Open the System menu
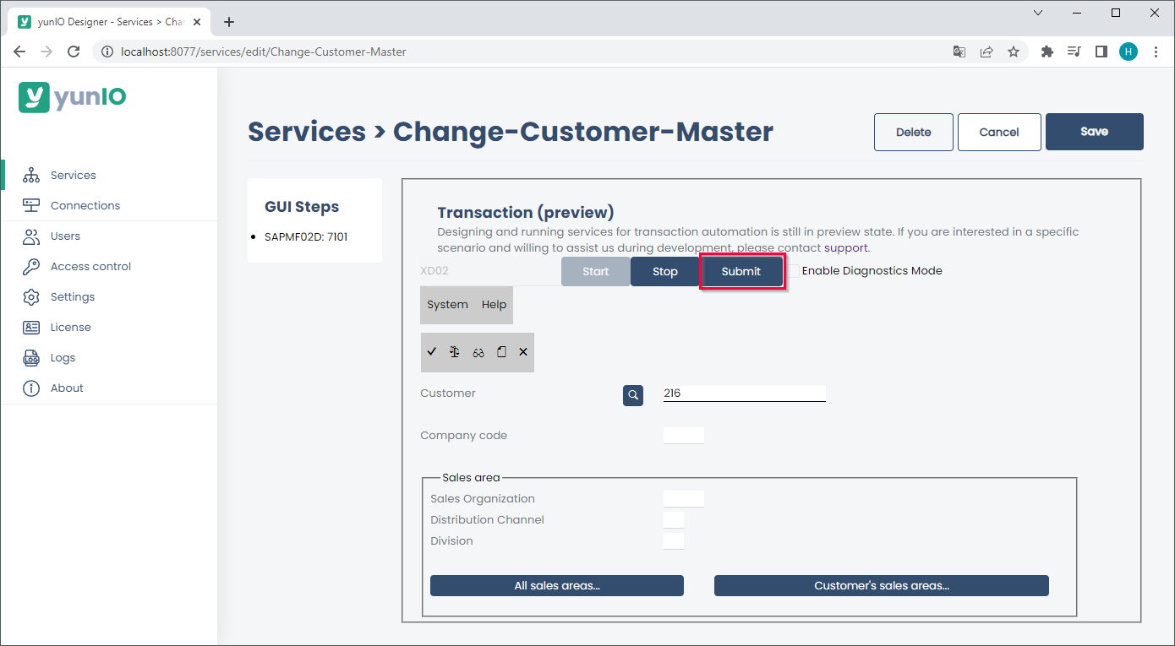 447,305
